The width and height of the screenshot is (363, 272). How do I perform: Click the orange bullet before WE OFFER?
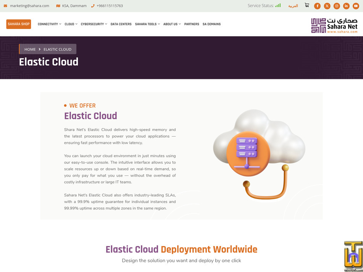(x=65, y=106)
